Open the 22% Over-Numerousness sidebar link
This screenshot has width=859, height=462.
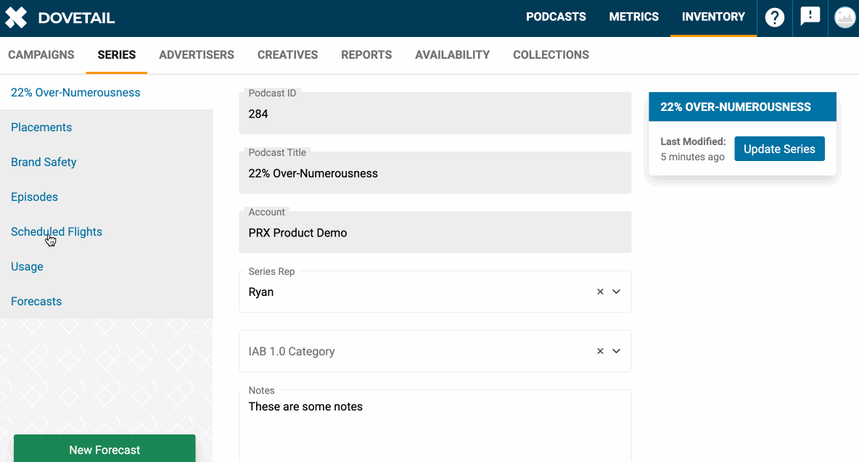[75, 93]
